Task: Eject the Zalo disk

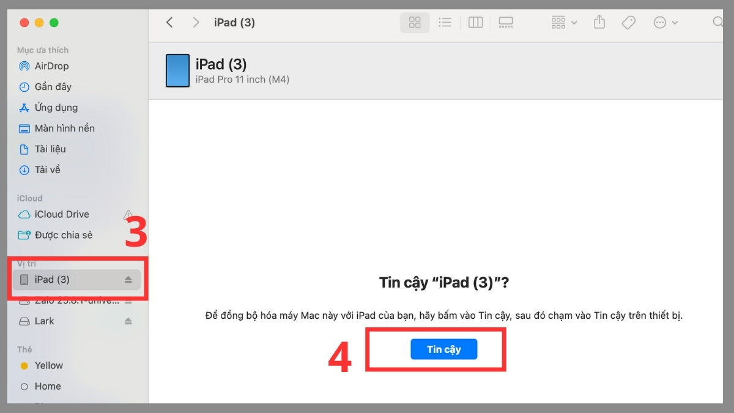Action: pos(128,302)
